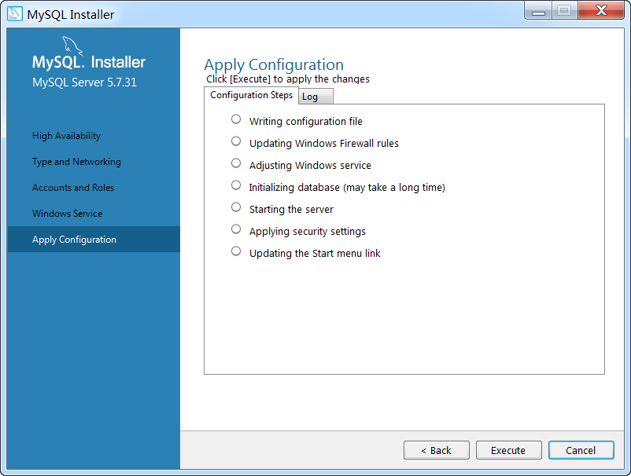Click the Execute button
The height and width of the screenshot is (476, 631).
[x=509, y=450]
